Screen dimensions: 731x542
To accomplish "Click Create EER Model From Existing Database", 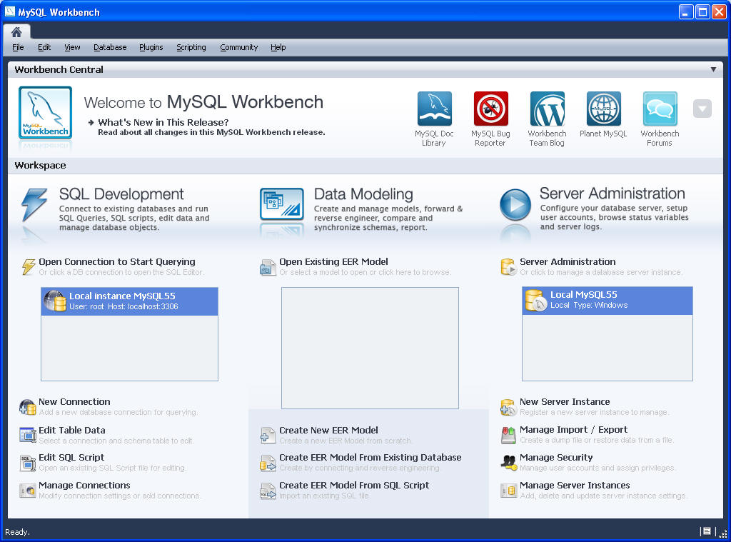I will click(370, 457).
